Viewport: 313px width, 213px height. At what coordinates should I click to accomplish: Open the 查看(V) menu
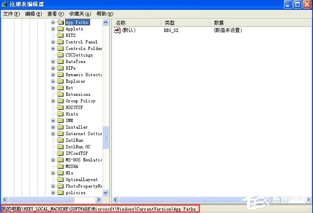point(55,14)
